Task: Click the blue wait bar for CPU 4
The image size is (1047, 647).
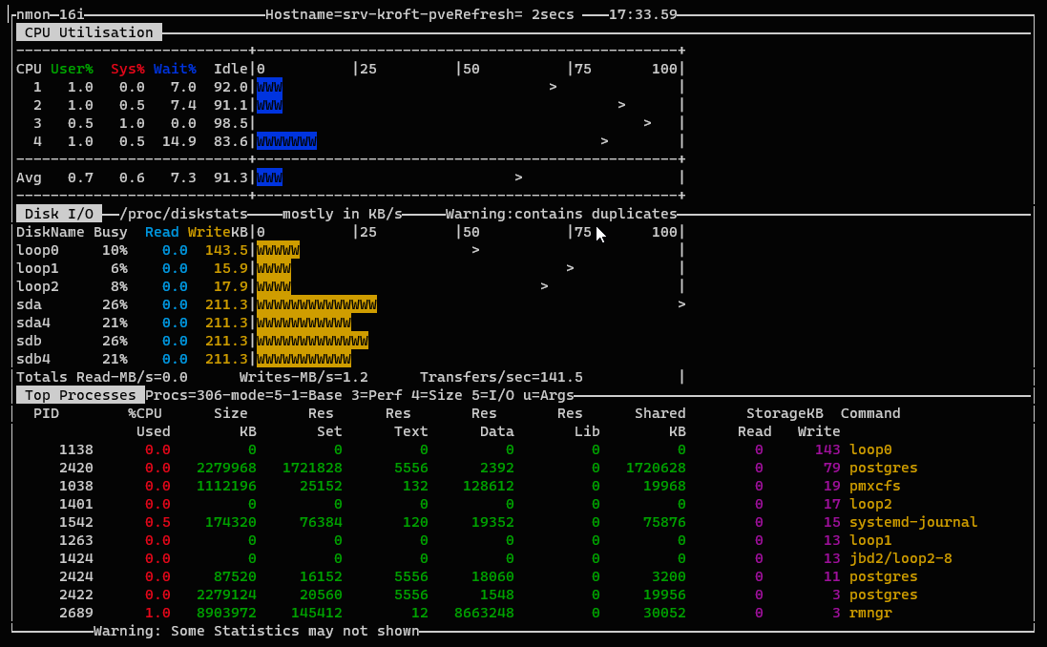Action: click(286, 141)
